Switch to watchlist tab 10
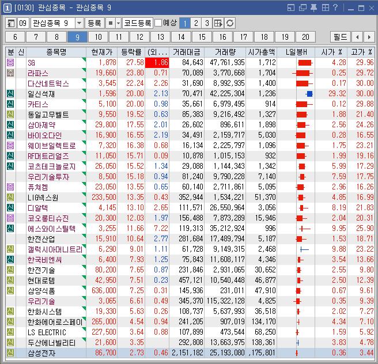Image resolution: width=378 pixels, height=364 pixels. coord(98,37)
